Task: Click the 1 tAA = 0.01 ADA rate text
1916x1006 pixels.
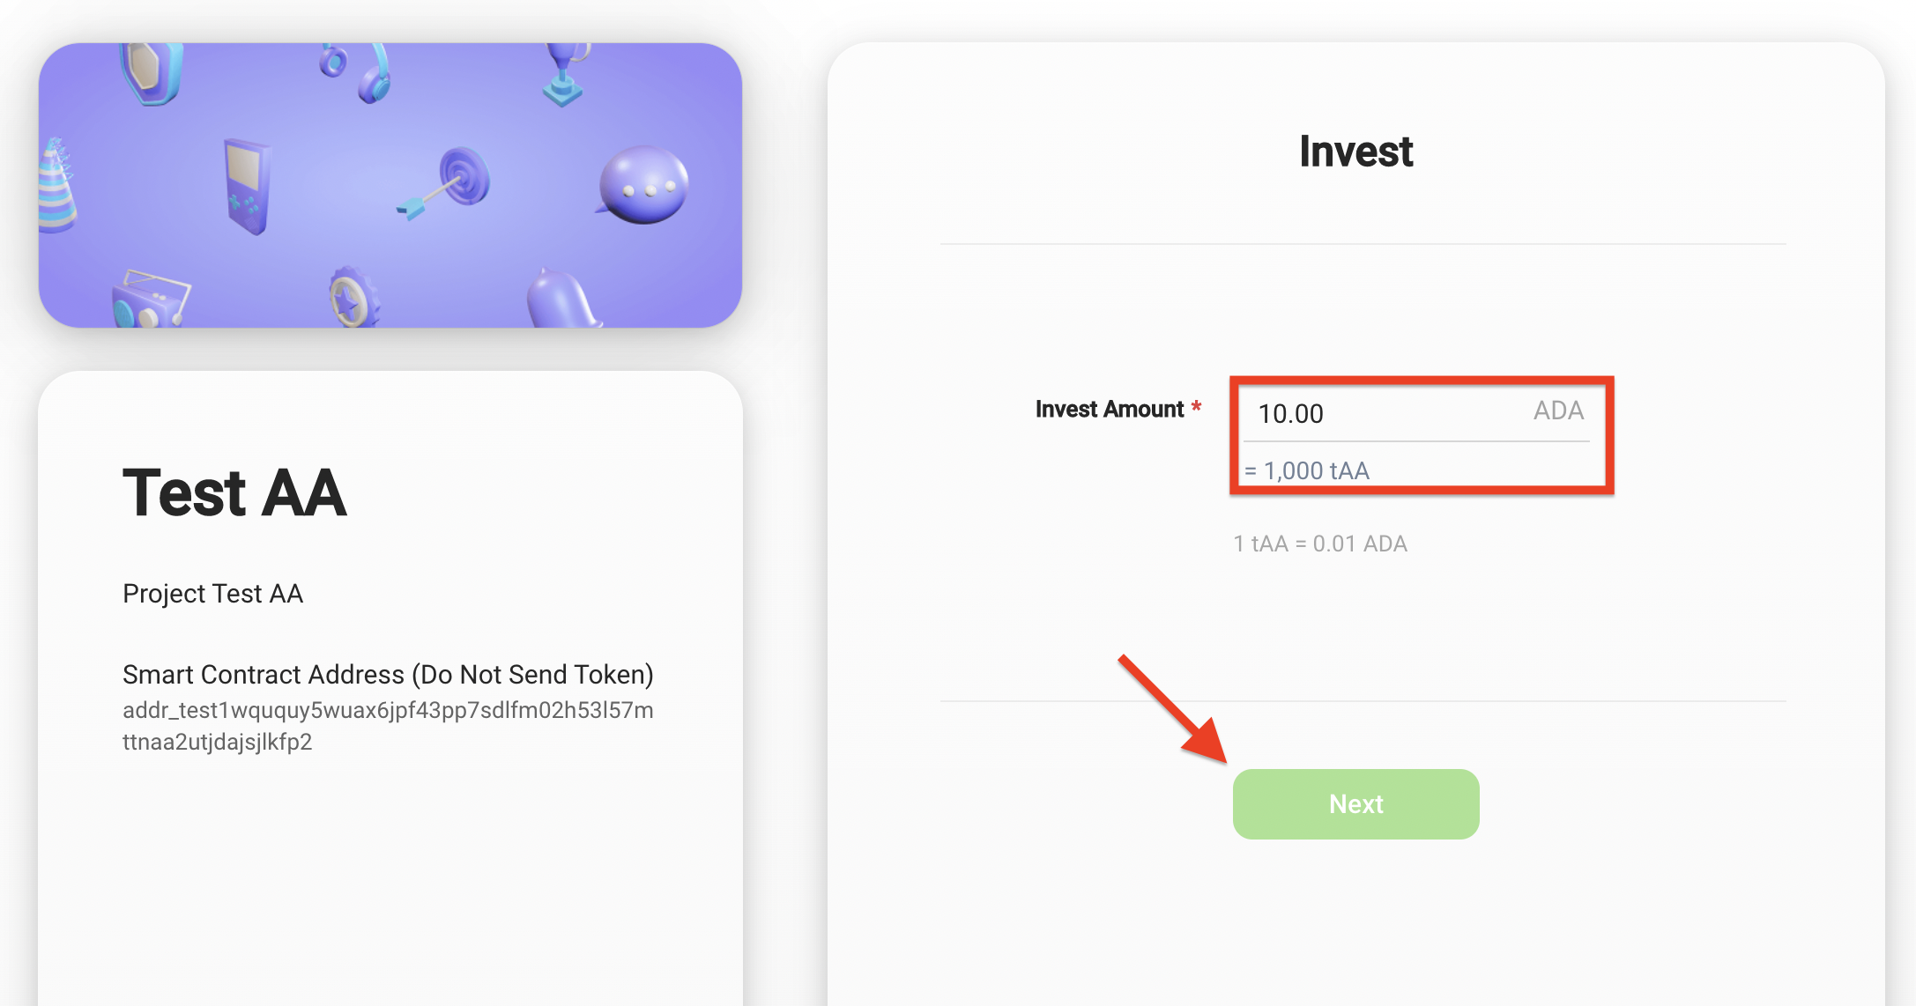Action: (1320, 544)
